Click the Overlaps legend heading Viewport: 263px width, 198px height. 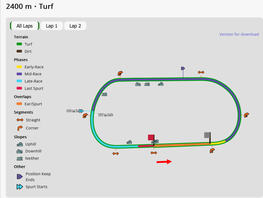coord(23,97)
